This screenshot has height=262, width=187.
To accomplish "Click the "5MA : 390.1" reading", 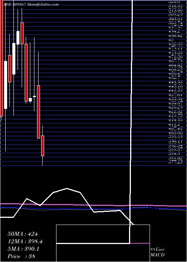I will pos(23,249).
